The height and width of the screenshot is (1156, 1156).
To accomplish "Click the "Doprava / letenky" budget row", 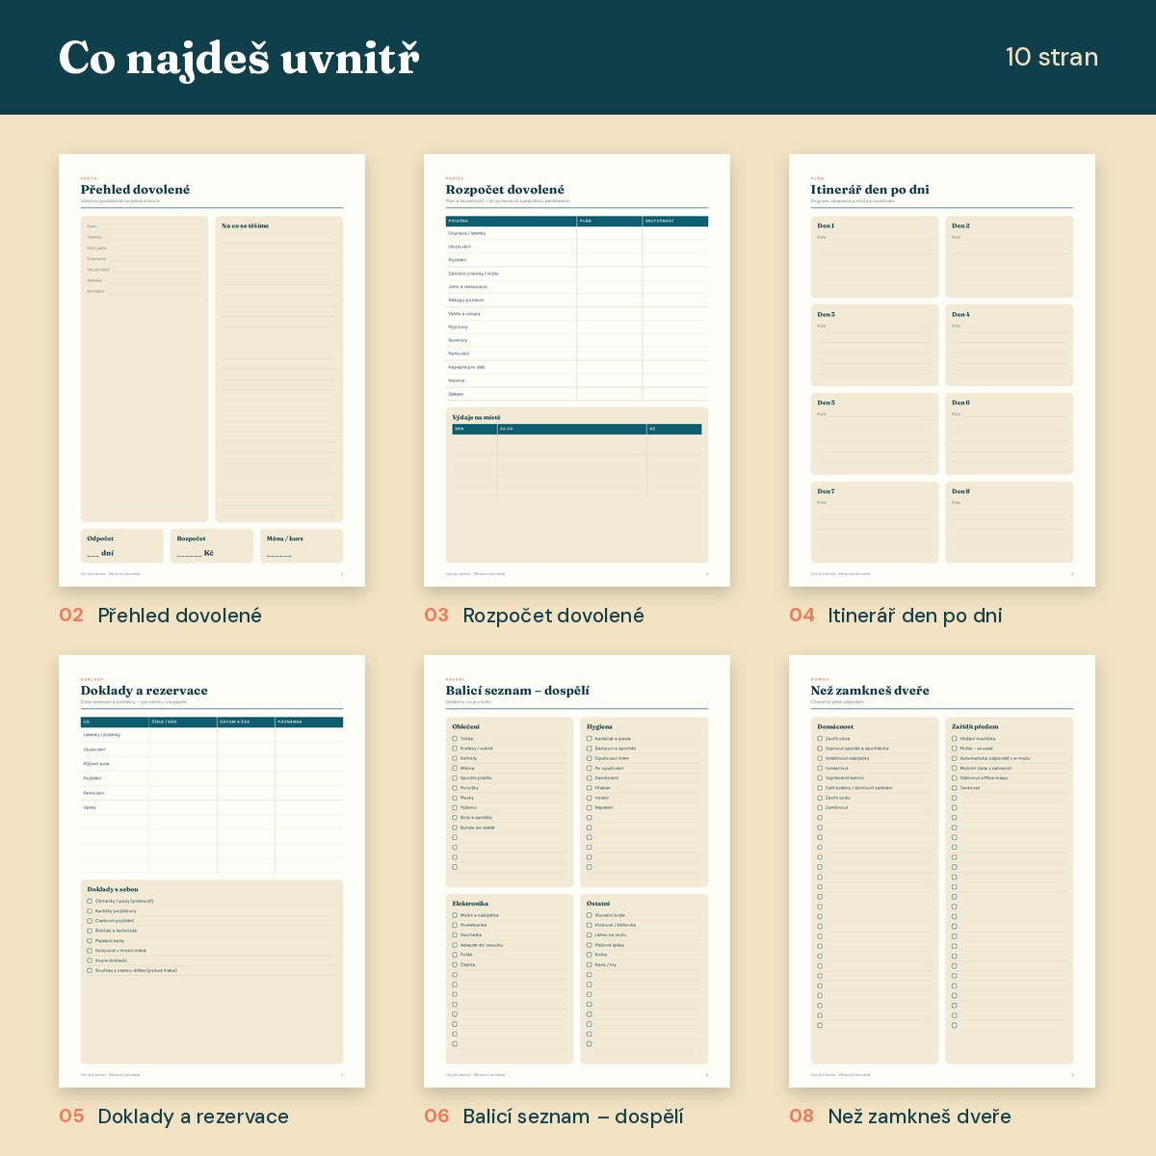I will coord(577,233).
